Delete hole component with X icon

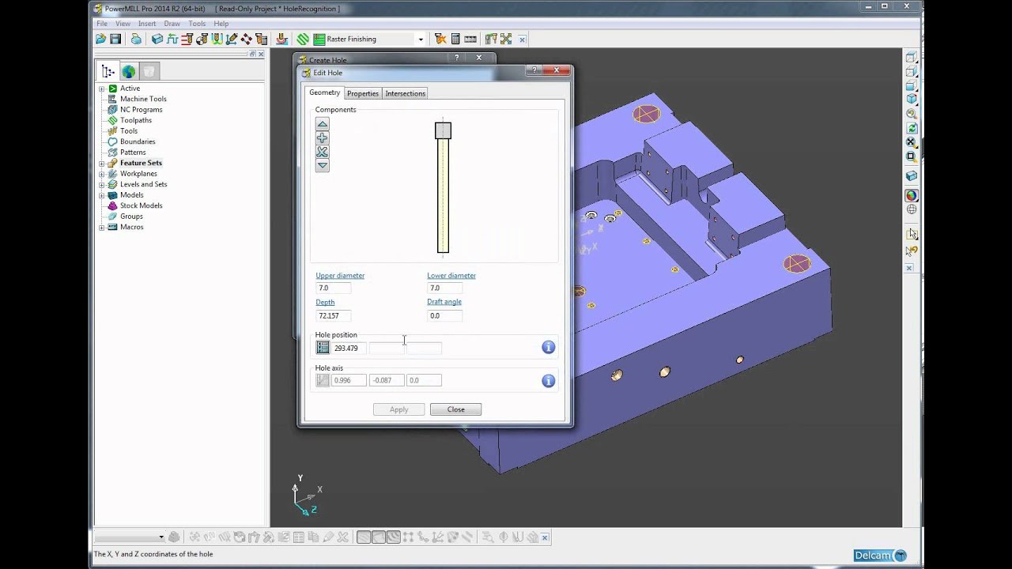click(x=322, y=152)
